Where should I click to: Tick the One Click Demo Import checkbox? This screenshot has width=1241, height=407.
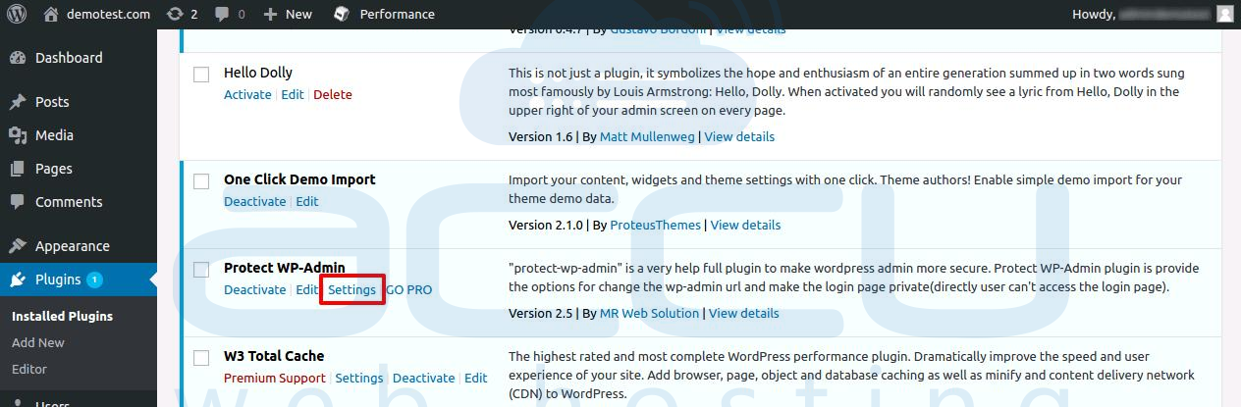(x=201, y=181)
